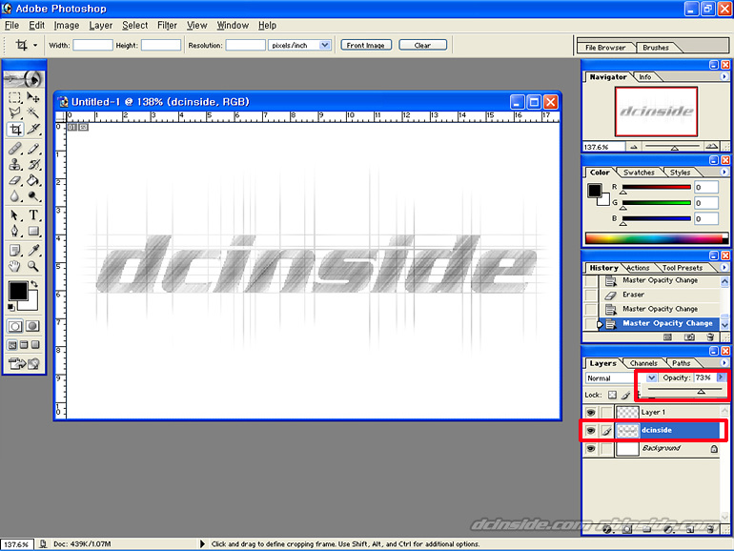Open the History palette menu arrow
734x551 pixels.
[x=724, y=267]
